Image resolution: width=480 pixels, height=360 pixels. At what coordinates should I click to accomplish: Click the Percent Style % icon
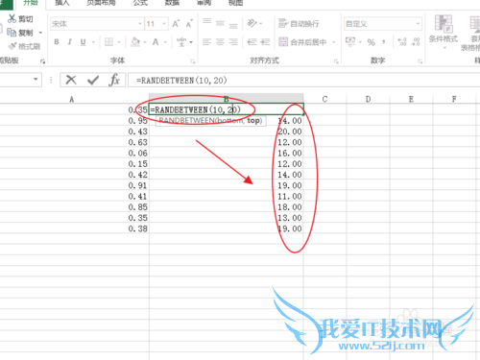[371, 42]
